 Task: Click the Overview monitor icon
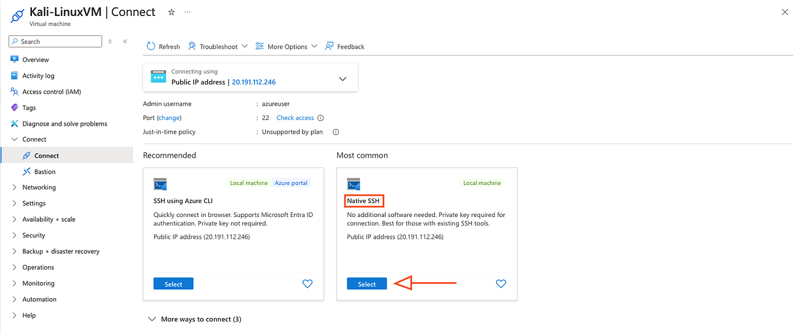tap(14, 59)
